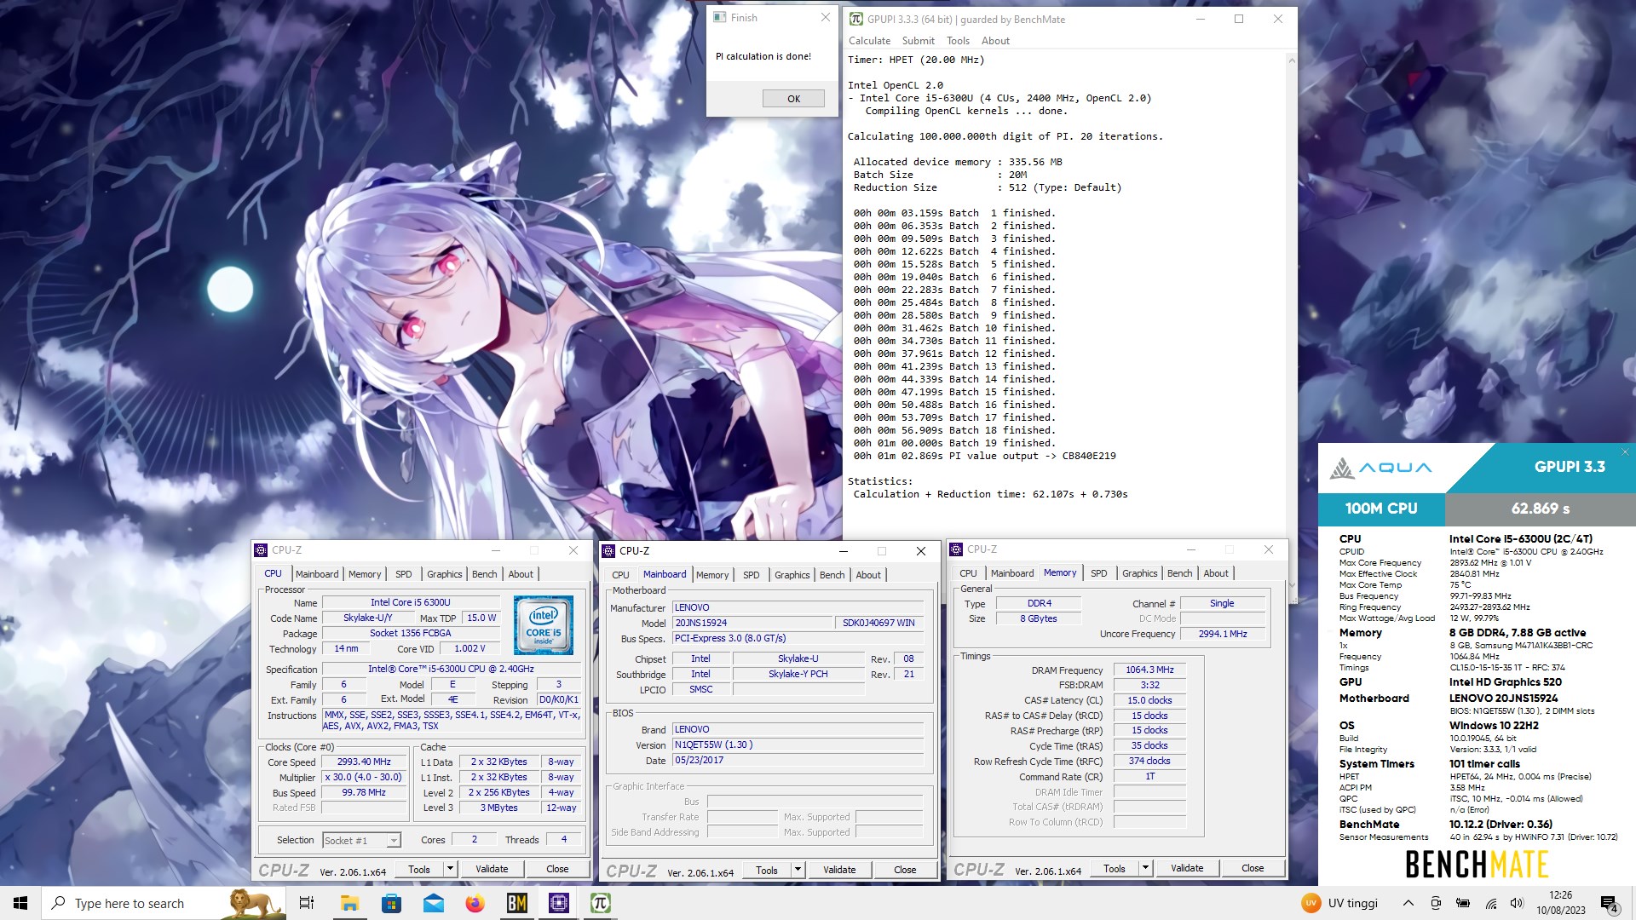The height and width of the screenshot is (920, 1636).
Task: Open File Explorer from taskbar
Action: tap(349, 903)
